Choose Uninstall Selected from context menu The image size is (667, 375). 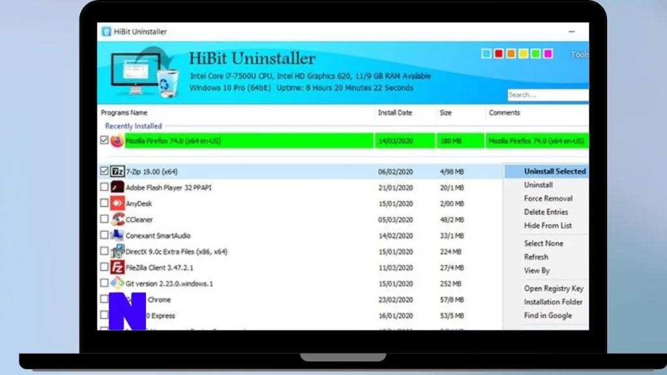pyautogui.click(x=555, y=171)
